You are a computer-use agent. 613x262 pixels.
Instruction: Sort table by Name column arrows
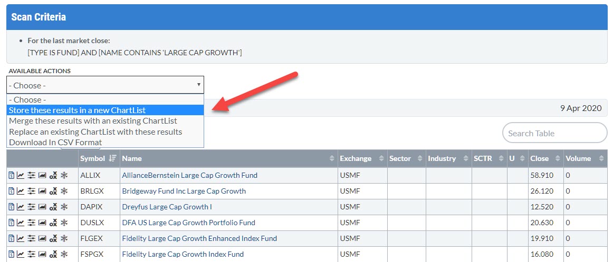pos(332,158)
